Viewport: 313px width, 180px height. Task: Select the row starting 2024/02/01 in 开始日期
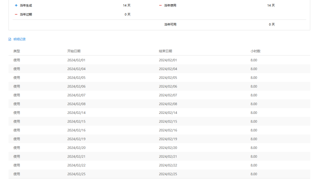(76, 60)
